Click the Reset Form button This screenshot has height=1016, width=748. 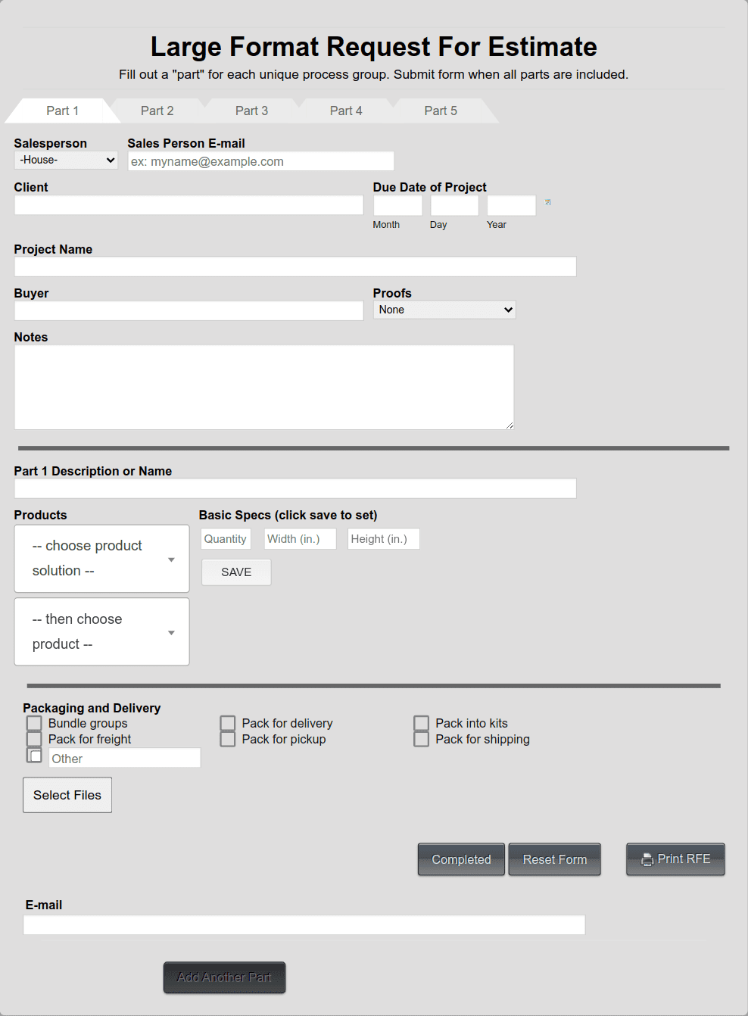[554, 859]
